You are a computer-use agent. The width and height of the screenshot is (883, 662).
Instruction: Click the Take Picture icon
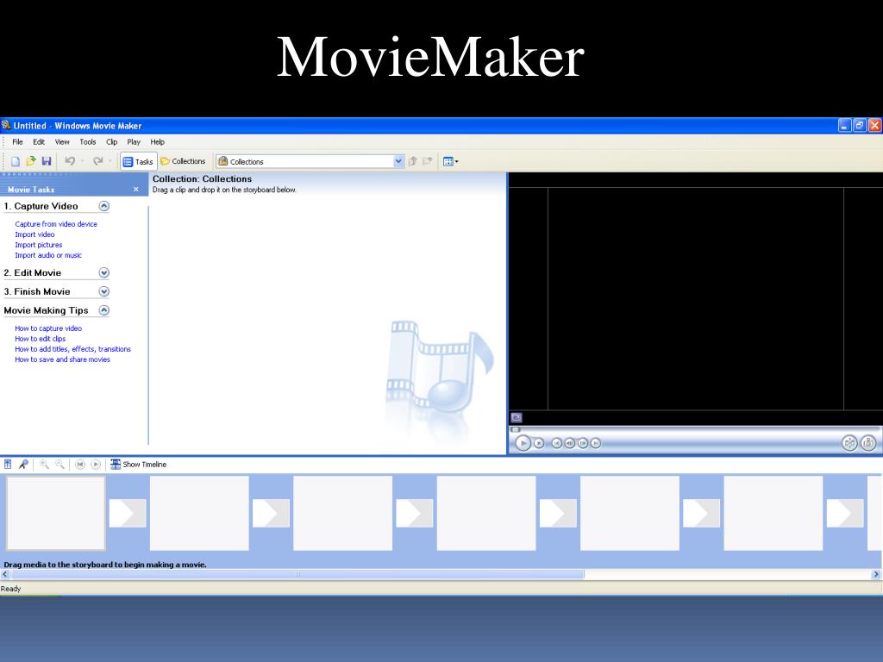[868, 444]
